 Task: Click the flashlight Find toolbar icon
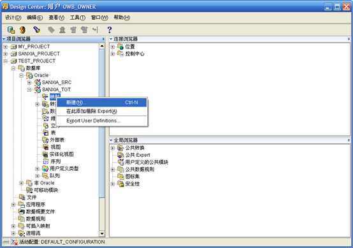click(x=36, y=29)
